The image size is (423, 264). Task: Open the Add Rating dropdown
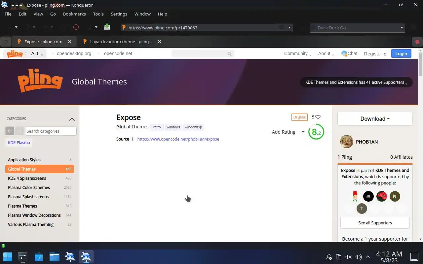coord(288,132)
